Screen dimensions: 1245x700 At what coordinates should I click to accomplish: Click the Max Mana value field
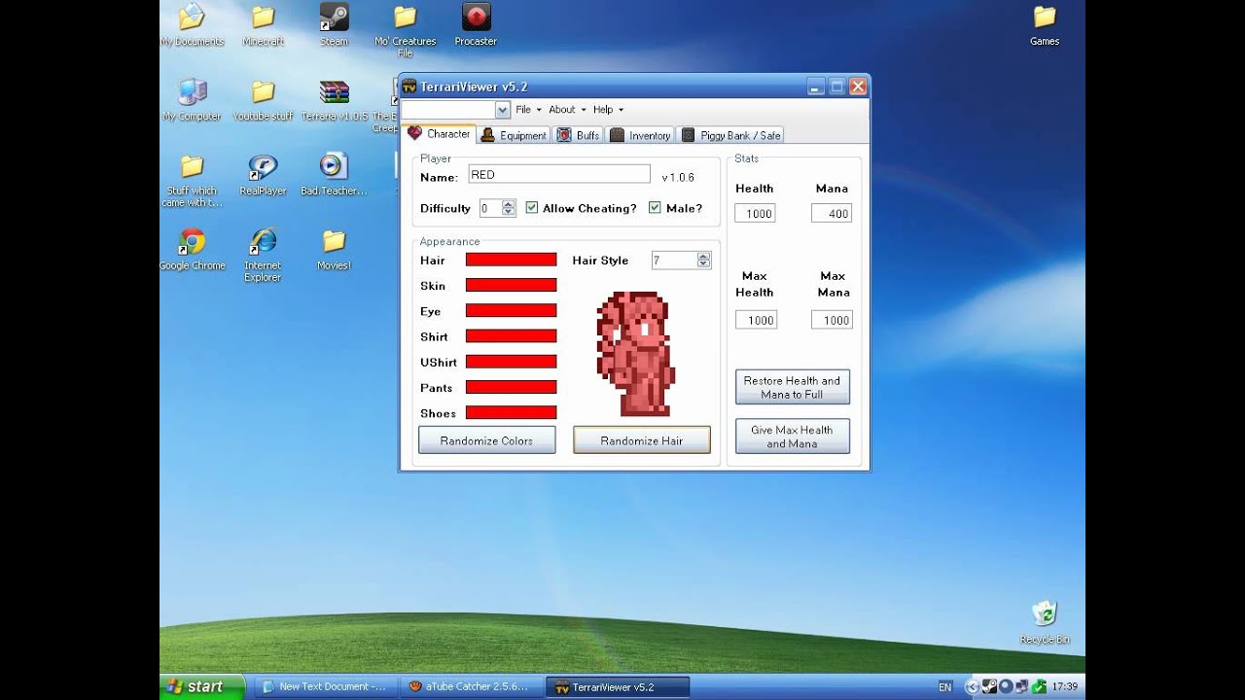[832, 320]
